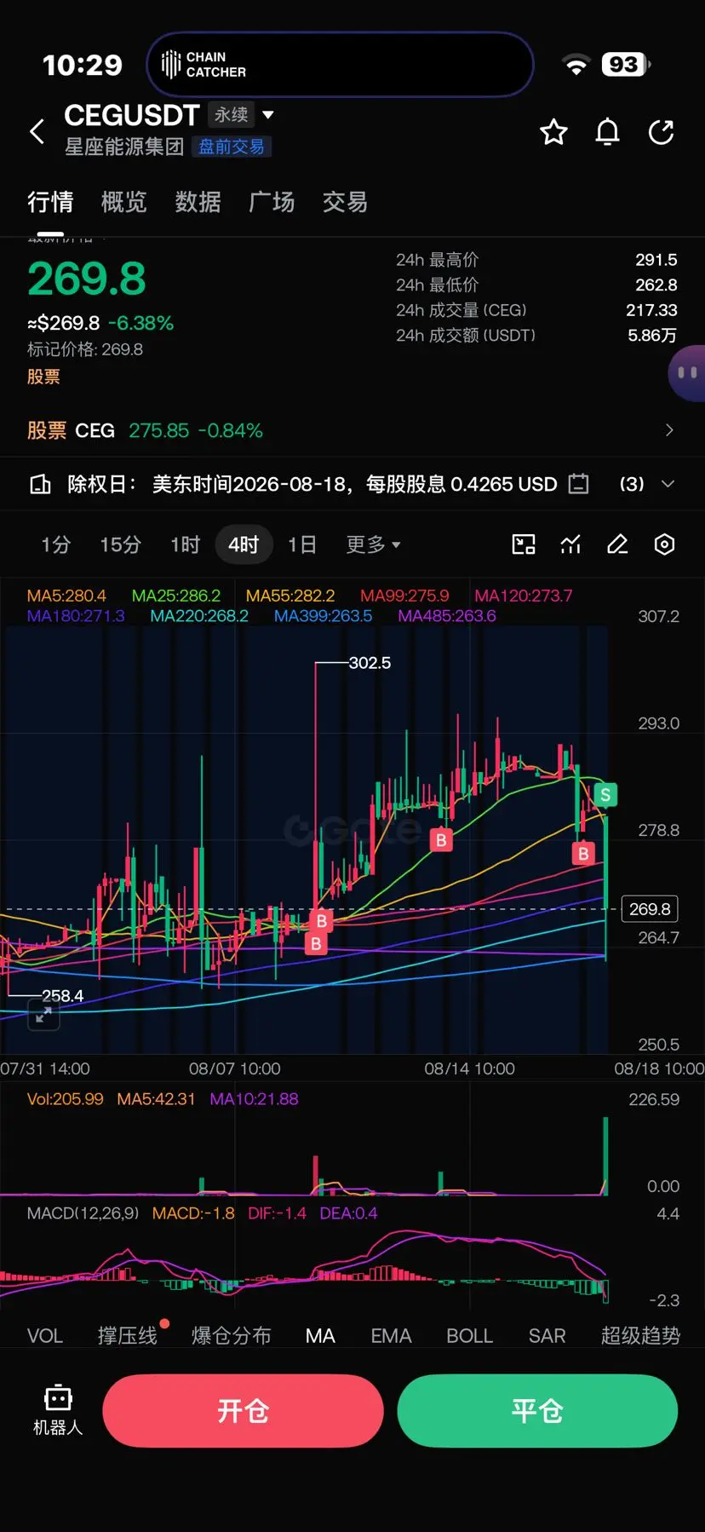
Task: Switch to the 数据 tab
Action: coord(198,202)
